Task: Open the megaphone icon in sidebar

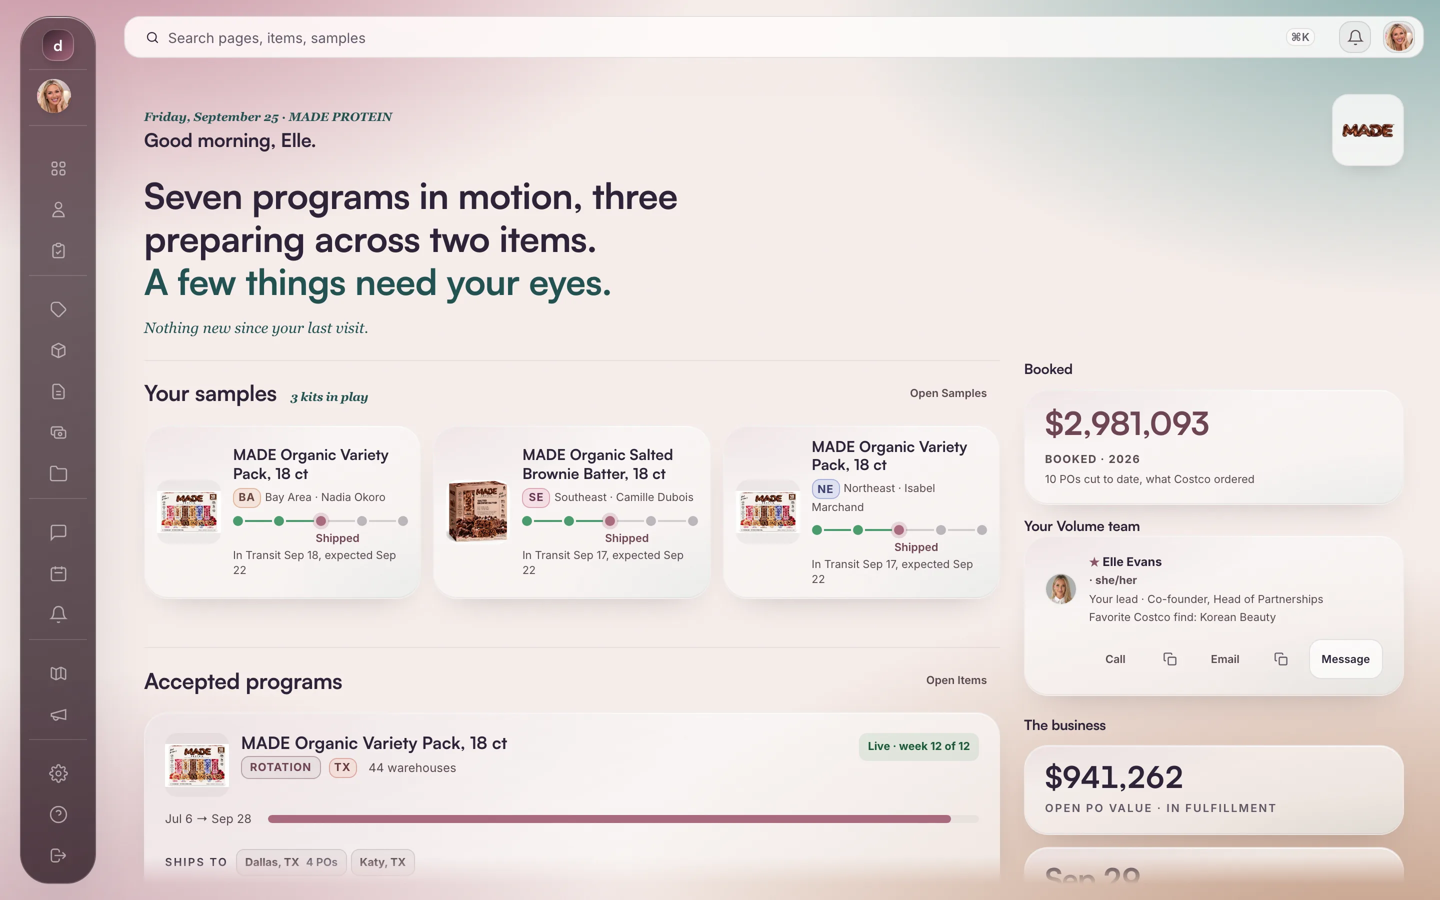Action: click(58, 714)
